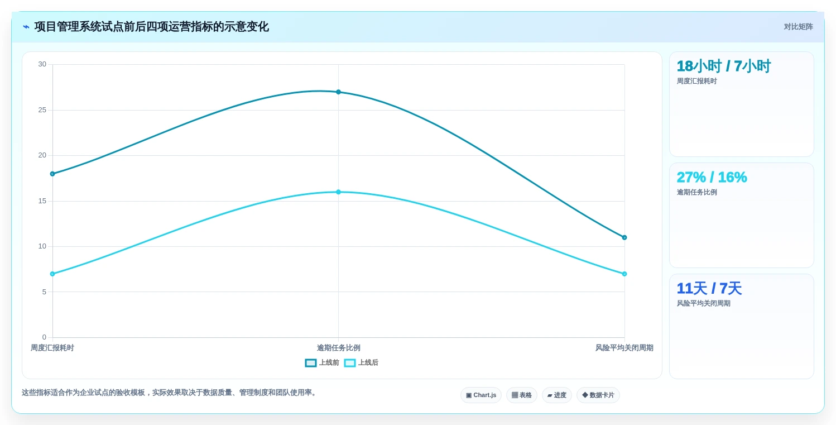This screenshot has width=836, height=425.
Task: Click the 风险平均关闭周期 caption in third card
Action: click(703, 304)
